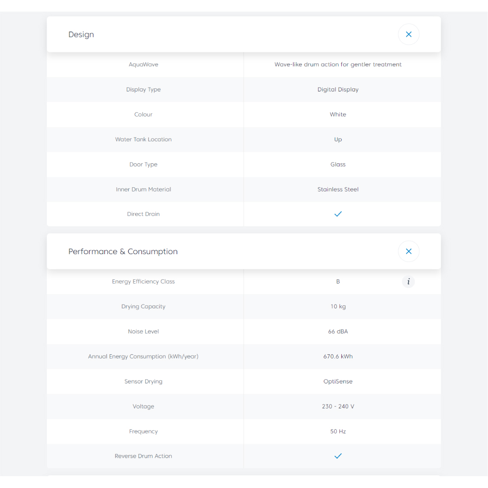This screenshot has height=488, width=488.
Task: Open the Energy Efficiency Class info icon
Action: pos(408,282)
